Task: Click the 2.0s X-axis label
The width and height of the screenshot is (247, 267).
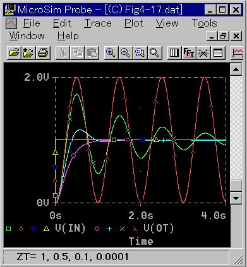Action: pyautogui.click(x=141, y=216)
